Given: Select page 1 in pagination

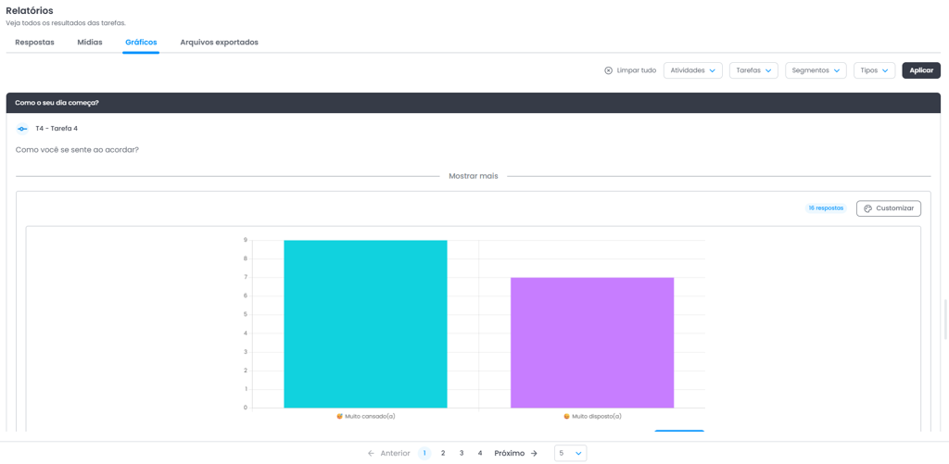Looking at the screenshot, I should click(x=424, y=453).
